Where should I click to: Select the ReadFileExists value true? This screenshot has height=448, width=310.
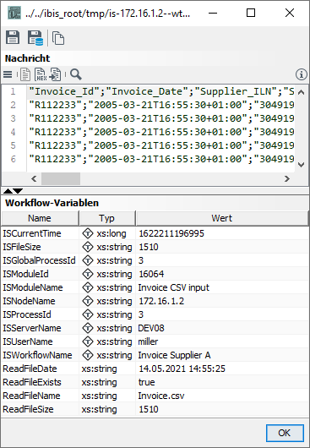pos(146,382)
